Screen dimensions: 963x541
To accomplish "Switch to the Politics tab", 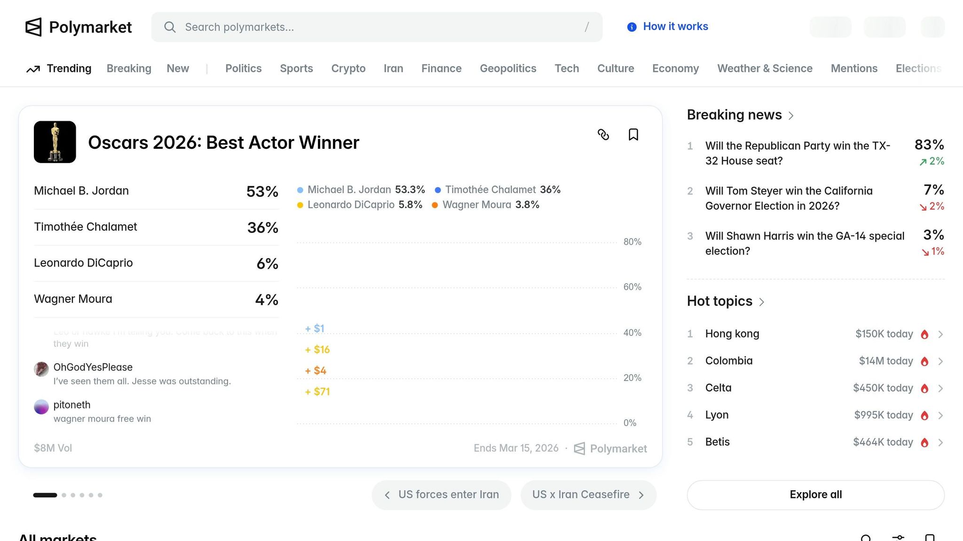I will (x=243, y=69).
